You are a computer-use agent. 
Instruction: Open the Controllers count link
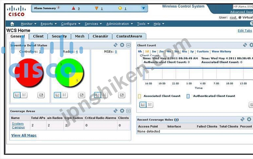[40, 51]
